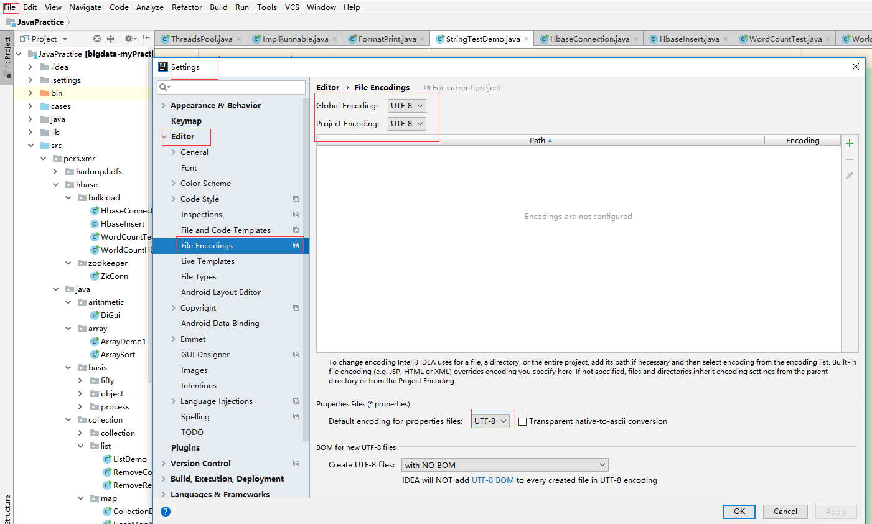Click the JavaPractice folder icon in the navigation bar
This screenshot has height=524, width=872.
11,22
